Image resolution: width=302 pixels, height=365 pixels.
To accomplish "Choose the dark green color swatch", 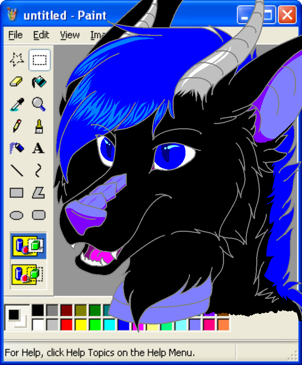I will (x=95, y=311).
